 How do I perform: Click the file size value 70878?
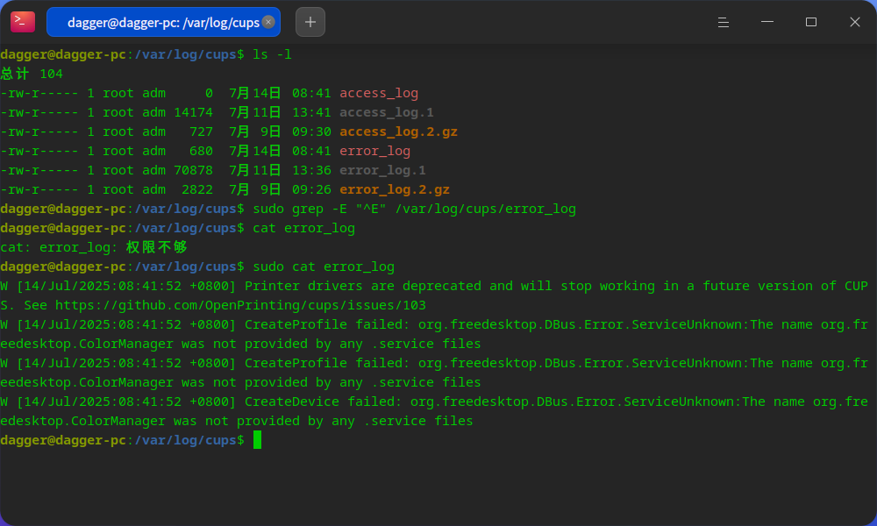193,170
